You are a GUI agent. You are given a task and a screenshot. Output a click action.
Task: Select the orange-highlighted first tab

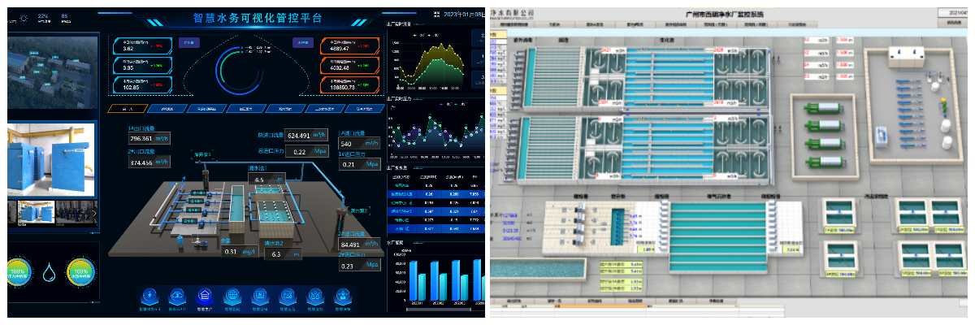pyautogui.click(x=126, y=108)
